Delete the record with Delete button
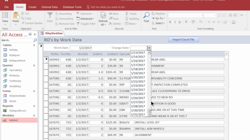The width and height of the screenshot is (250, 140). click(x=115, y=24)
